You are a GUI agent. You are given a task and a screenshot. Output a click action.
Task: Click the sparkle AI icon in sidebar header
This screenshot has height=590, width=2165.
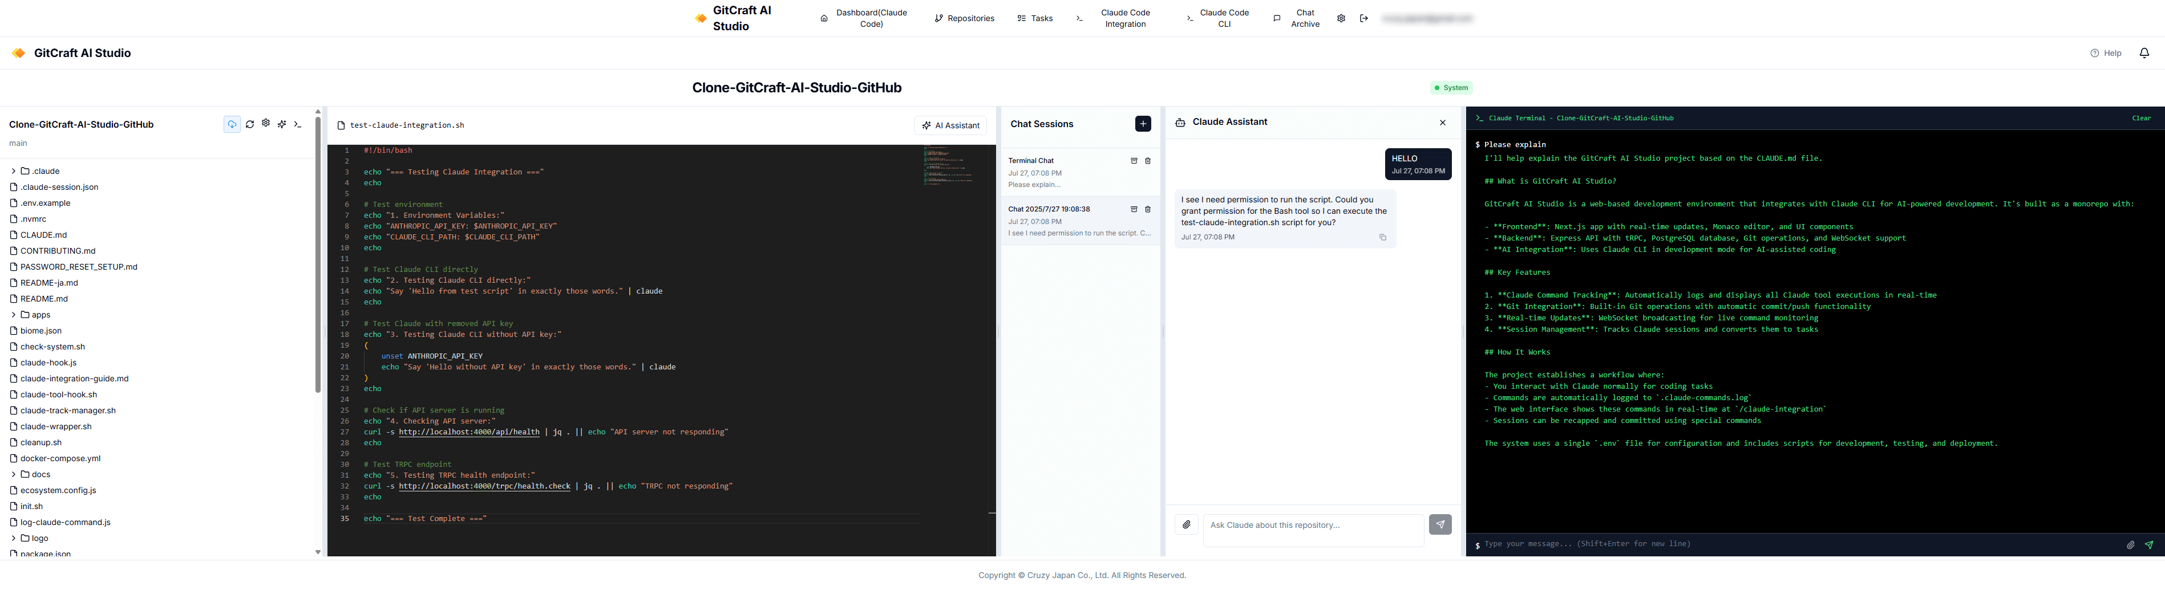282,124
